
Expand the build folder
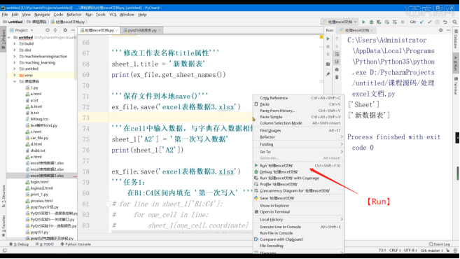(15, 43)
